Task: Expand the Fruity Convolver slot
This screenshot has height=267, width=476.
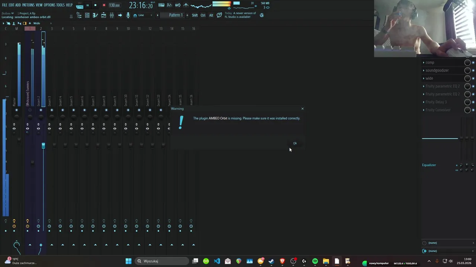Action: point(424,110)
